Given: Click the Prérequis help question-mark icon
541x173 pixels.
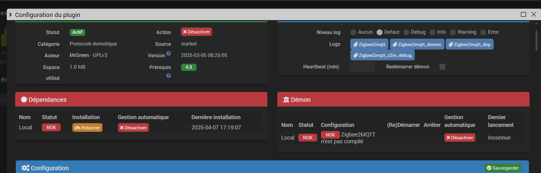Looking at the screenshot, I should pos(169,76).
